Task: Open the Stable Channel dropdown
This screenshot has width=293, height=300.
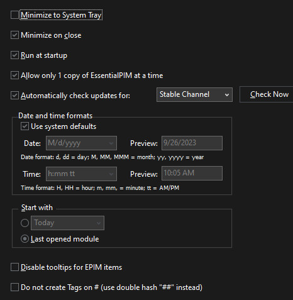Action: pos(194,95)
